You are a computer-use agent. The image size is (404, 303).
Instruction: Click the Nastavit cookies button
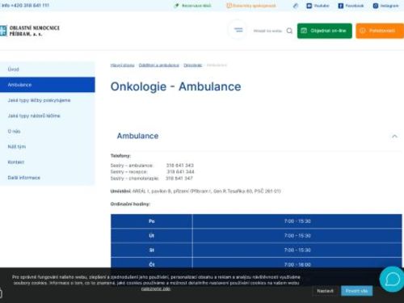coord(325,291)
